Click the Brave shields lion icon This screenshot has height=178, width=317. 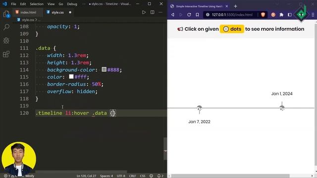(263, 14)
